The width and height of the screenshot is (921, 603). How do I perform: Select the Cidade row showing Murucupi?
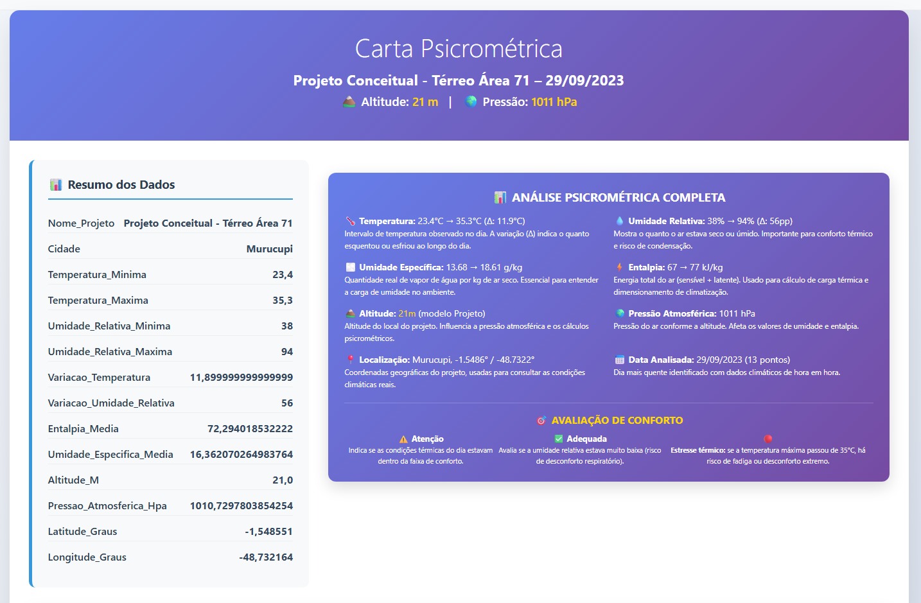(x=170, y=249)
